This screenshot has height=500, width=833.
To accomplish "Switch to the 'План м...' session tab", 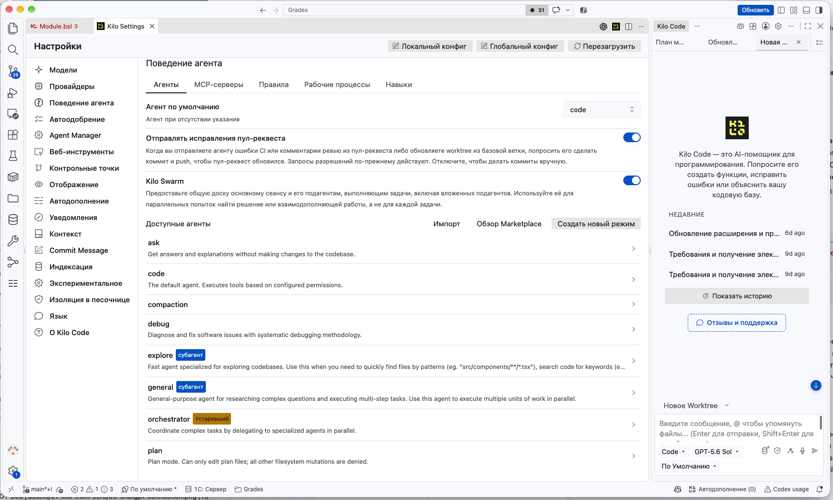I will (670, 43).
